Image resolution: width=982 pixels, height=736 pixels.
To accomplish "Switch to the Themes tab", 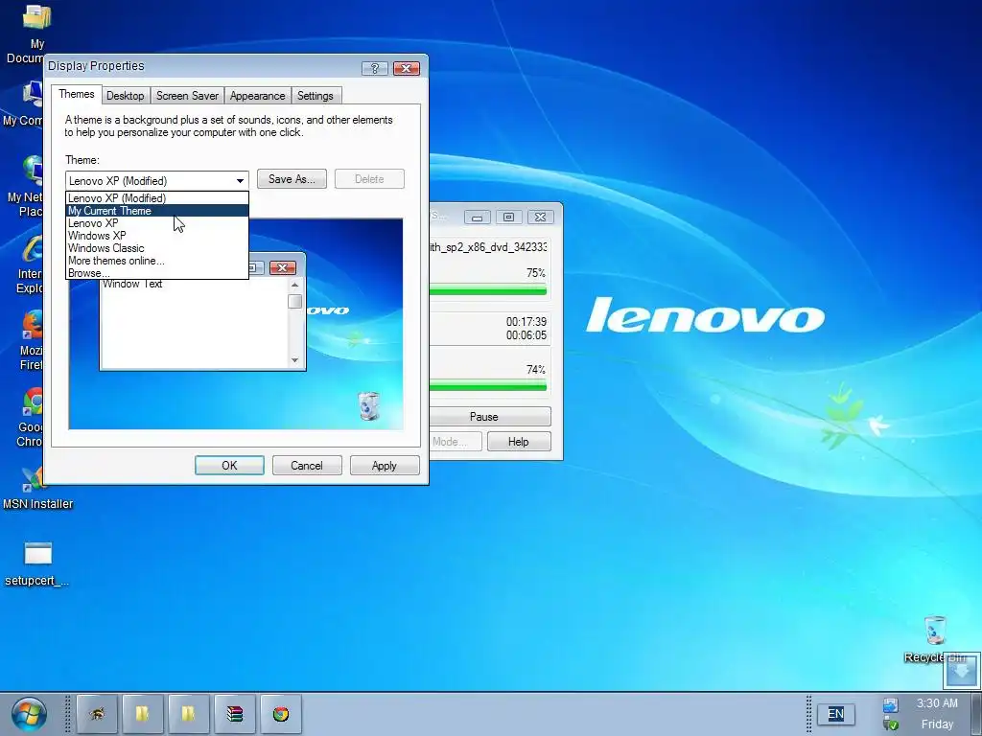I will (x=77, y=95).
